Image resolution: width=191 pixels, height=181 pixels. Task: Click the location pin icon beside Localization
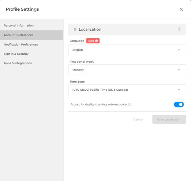[75, 29]
